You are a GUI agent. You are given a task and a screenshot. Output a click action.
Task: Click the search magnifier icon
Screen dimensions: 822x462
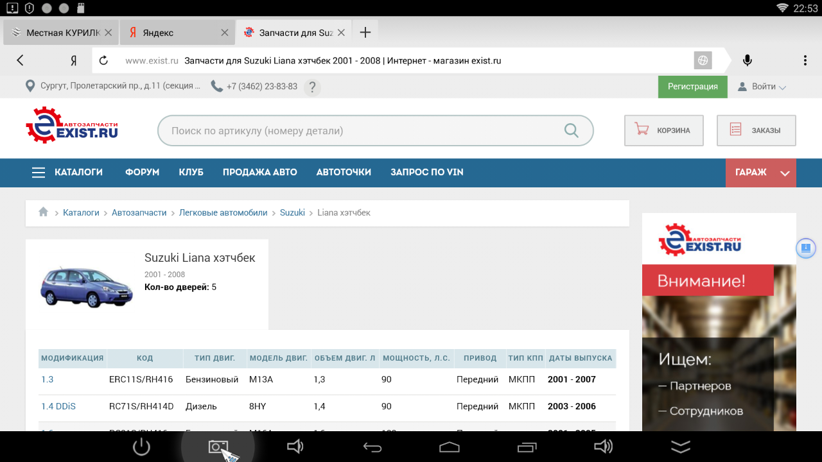571,131
